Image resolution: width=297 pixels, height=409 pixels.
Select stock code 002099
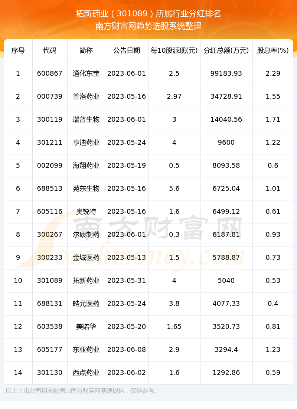coord(50,166)
